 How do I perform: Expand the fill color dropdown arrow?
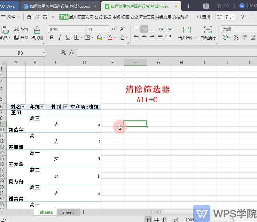(x=104, y=38)
